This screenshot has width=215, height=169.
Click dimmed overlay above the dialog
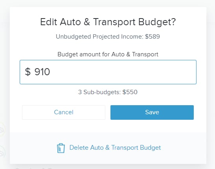[108, 3]
